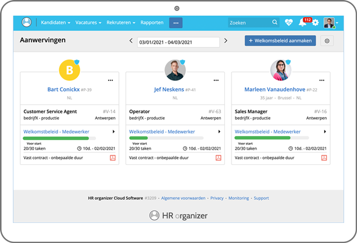
Task: Open Marleen Vanaudenhove's contract PDF icon
Action: tap(324, 158)
